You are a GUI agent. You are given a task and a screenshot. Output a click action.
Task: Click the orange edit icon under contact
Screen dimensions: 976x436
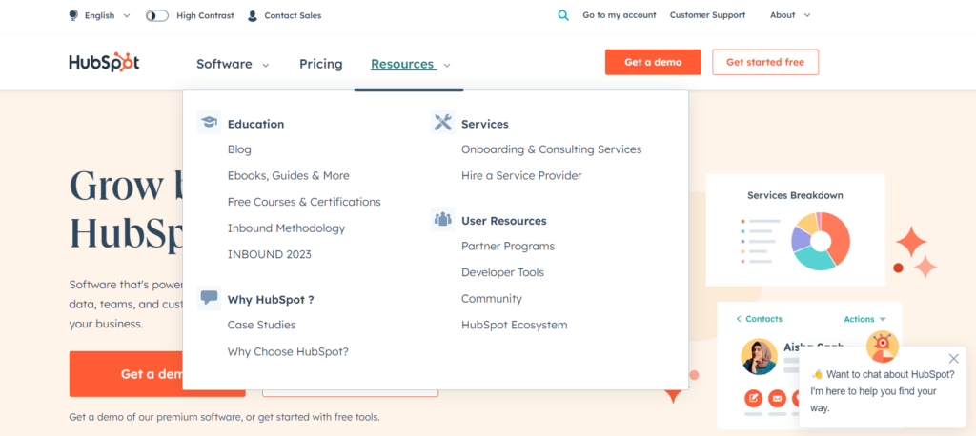[x=753, y=398]
